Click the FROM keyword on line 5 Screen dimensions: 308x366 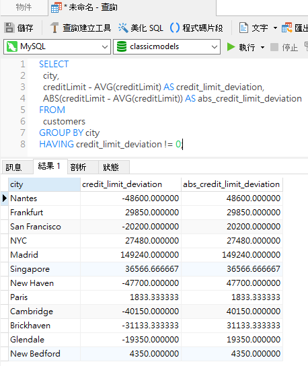click(x=52, y=110)
